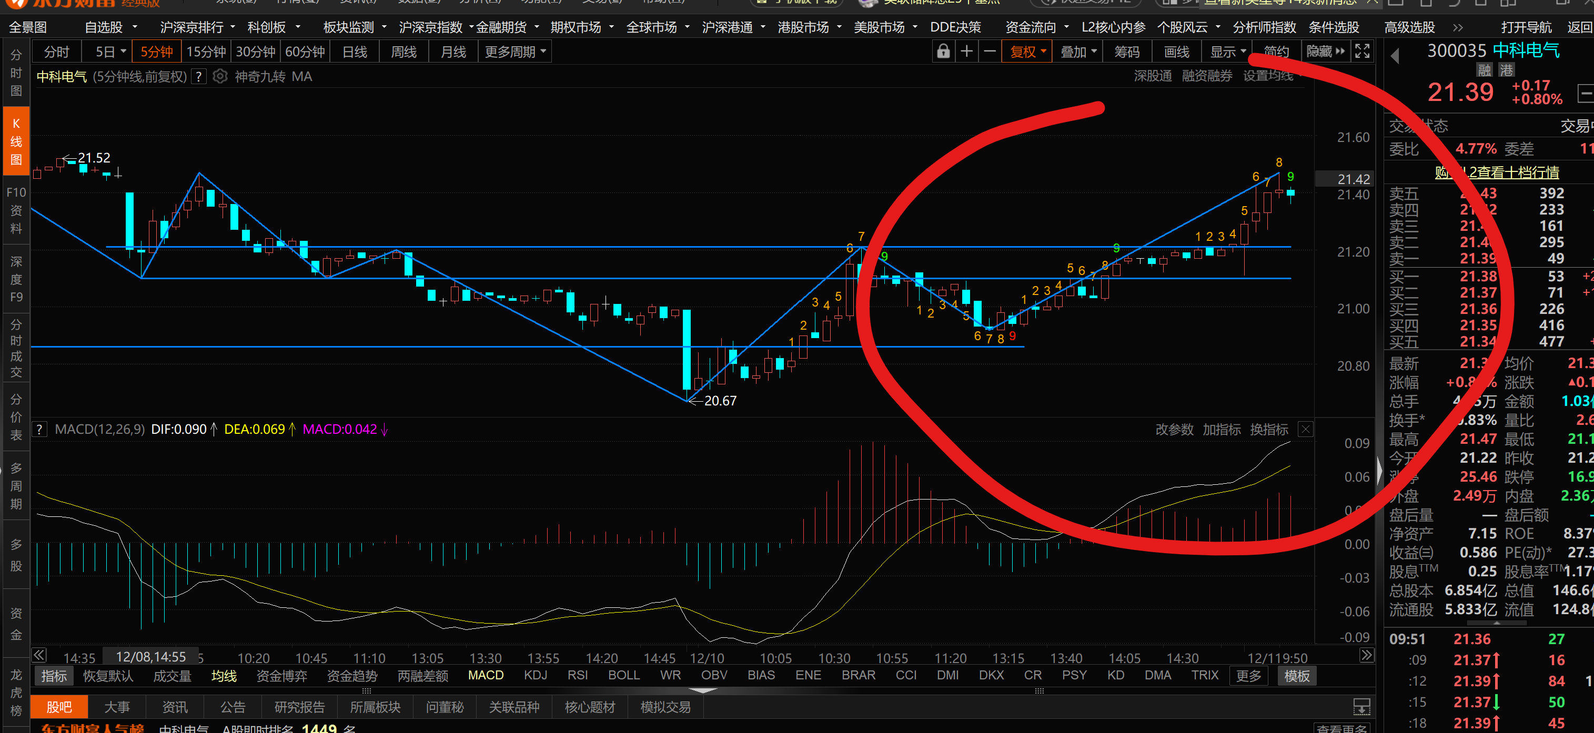Switch to 15分钟 period tab
The height and width of the screenshot is (733, 1594).
point(206,52)
